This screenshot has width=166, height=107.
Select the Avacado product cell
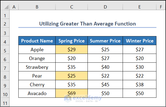click(x=37, y=93)
